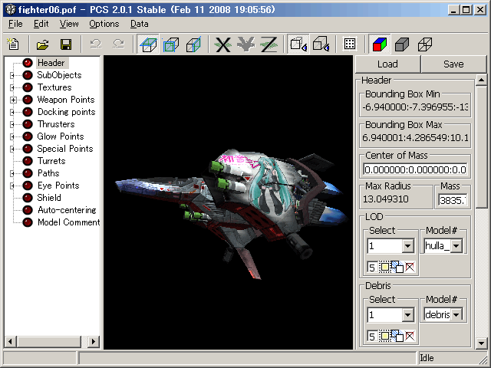Open the LOD Model# dropdown showing hulla_
Image resolution: width=491 pixels, height=368 pixels.
coord(456,246)
